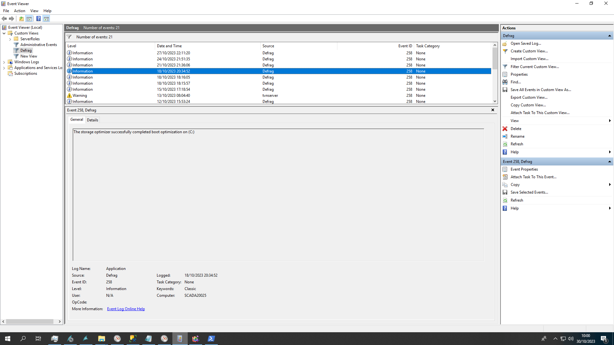
Task: Click the Rename icon in Actions
Action: [x=505, y=136]
